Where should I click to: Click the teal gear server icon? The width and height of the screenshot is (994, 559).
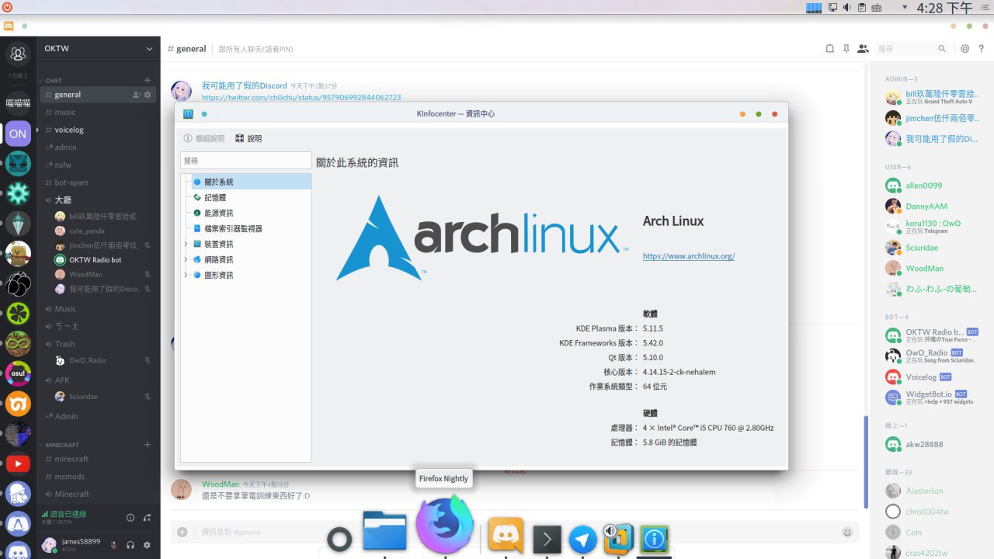coord(18,193)
